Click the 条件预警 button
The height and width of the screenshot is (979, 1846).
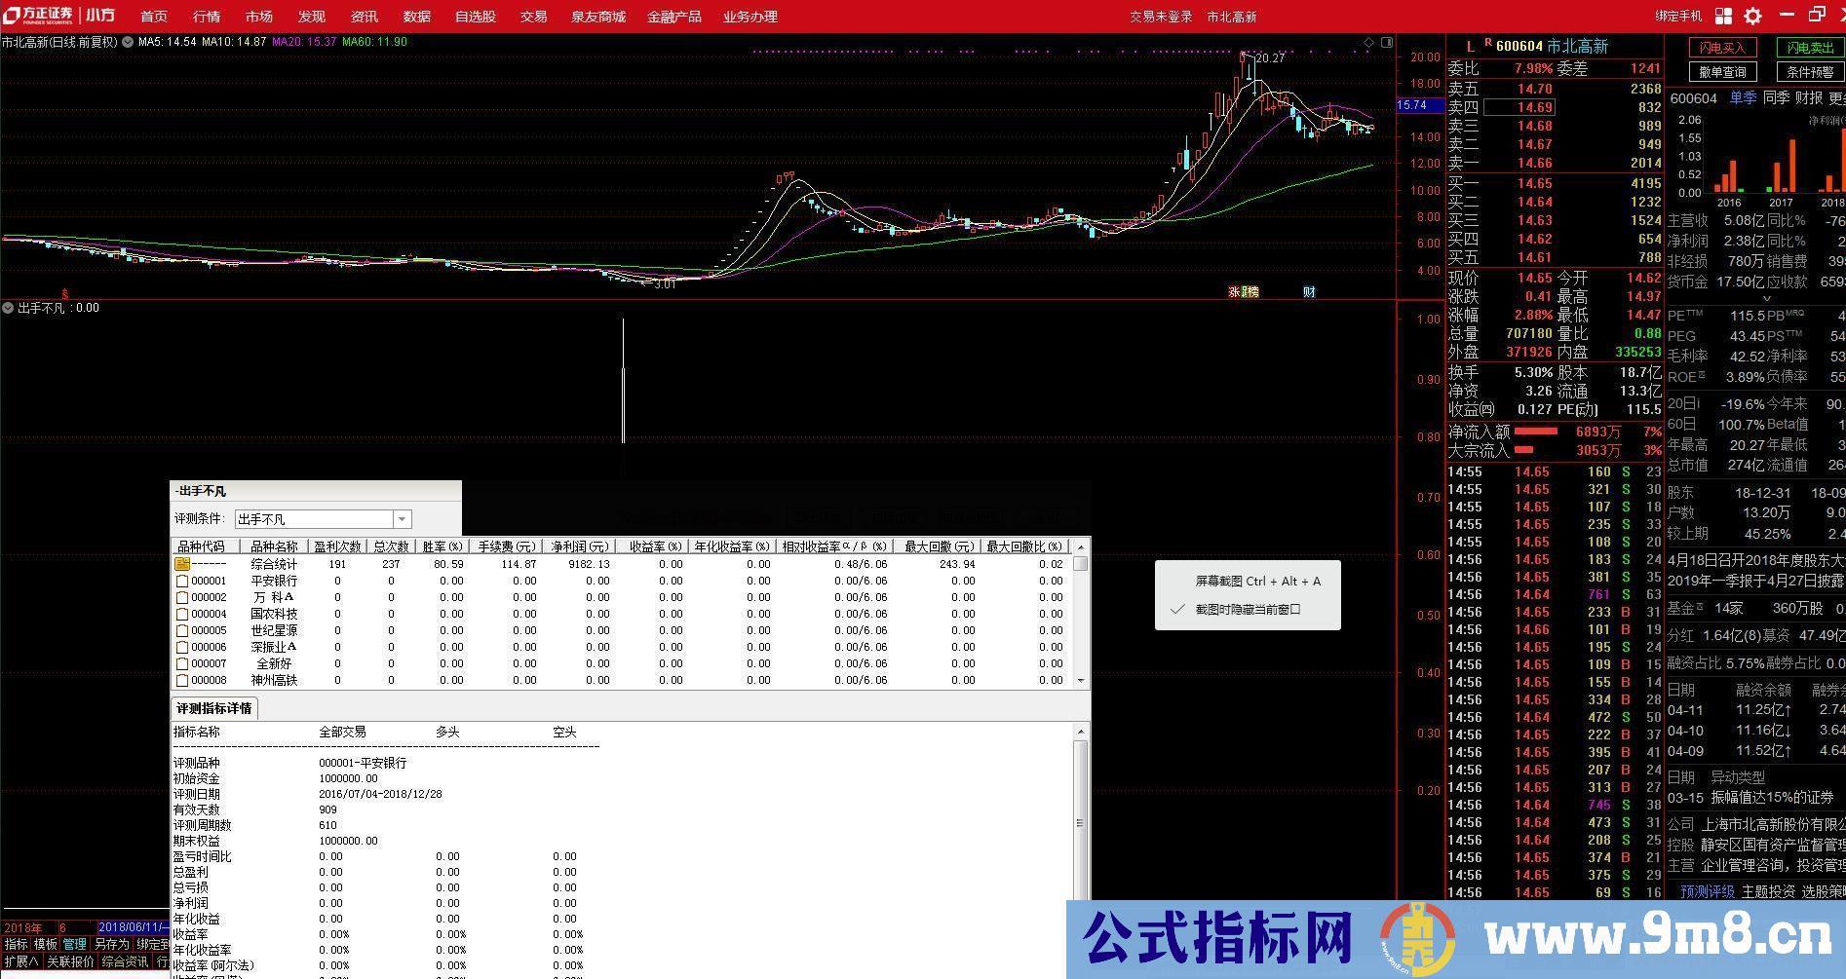pyautogui.click(x=1811, y=71)
